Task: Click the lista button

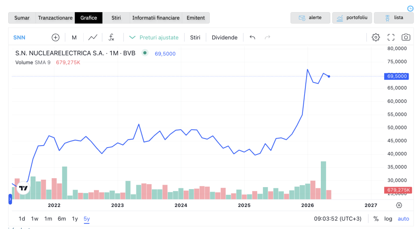Action: point(394,18)
